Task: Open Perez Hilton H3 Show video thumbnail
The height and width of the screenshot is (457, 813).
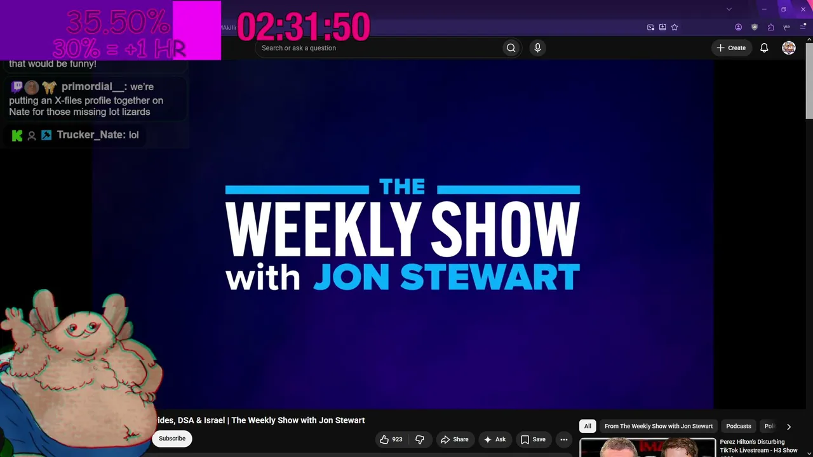Action: pyautogui.click(x=648, y=447)
